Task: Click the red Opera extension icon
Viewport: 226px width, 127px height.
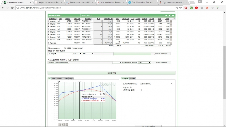Action: click(186, 8)
